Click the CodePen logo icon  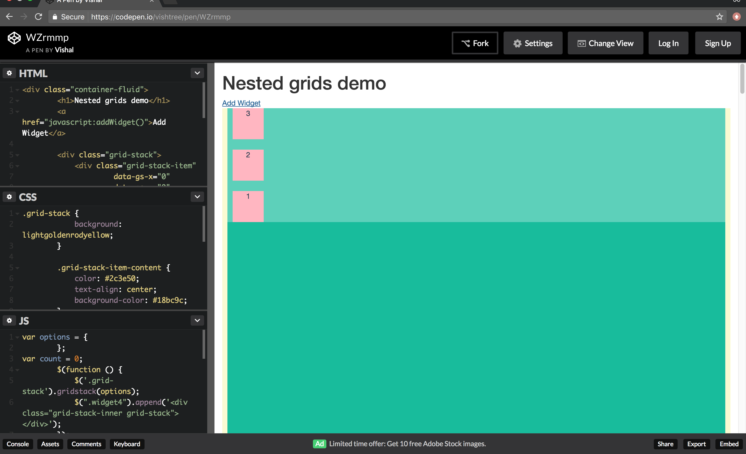click(x=14, y=38)
